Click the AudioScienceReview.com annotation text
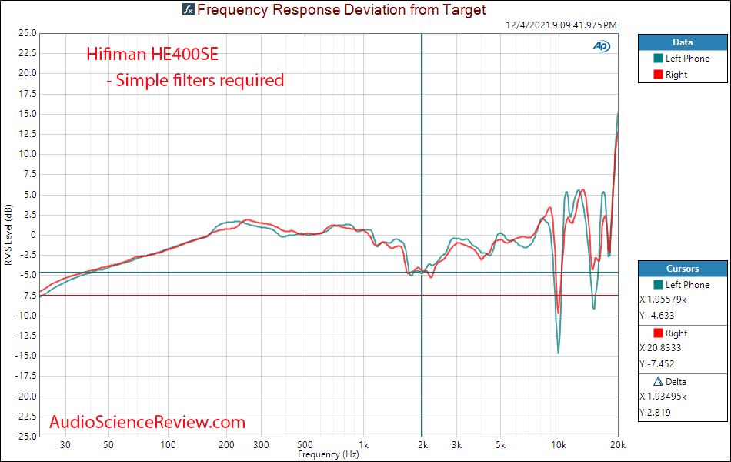Screen dimensions: 731x462 point(147,422)
